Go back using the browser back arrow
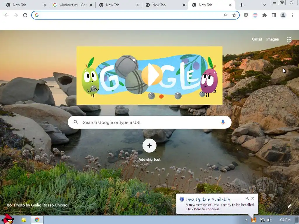 [6, 15]
